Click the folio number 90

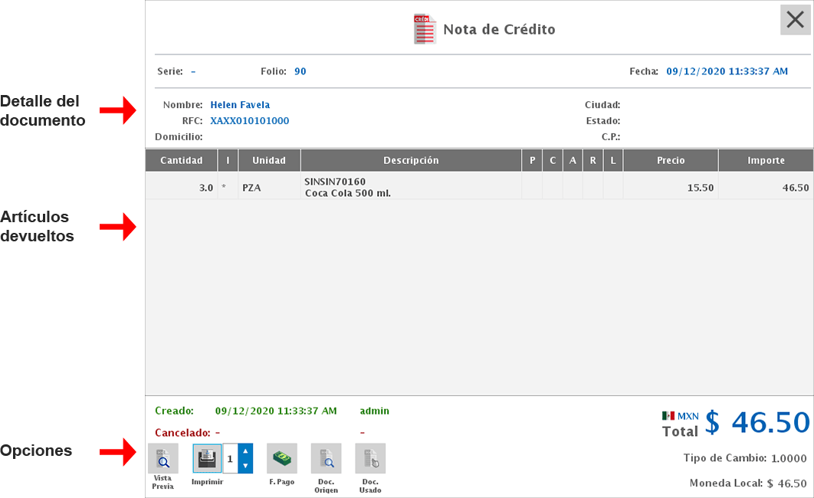pos(300,71)
